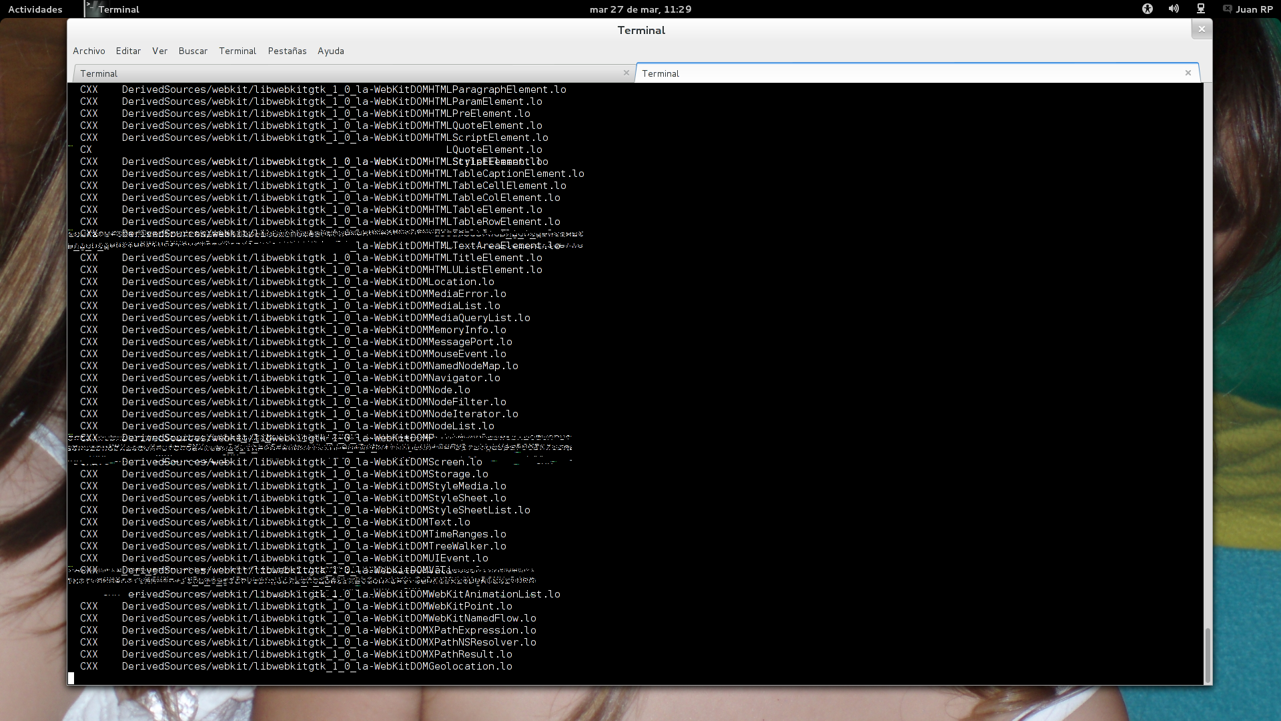This screenshot has width=1281, height=721.
Task: Click the accessibility icon in top bar
Action: (x=1148, y=9)
